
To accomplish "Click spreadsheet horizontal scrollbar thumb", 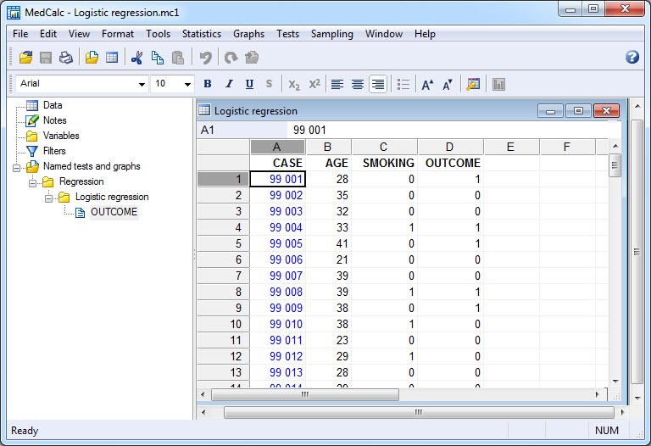I will coord(305,394).
